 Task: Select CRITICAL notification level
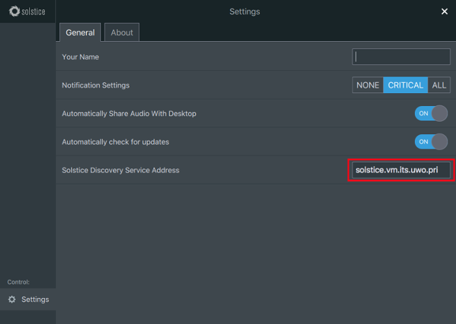click(405, 85)
